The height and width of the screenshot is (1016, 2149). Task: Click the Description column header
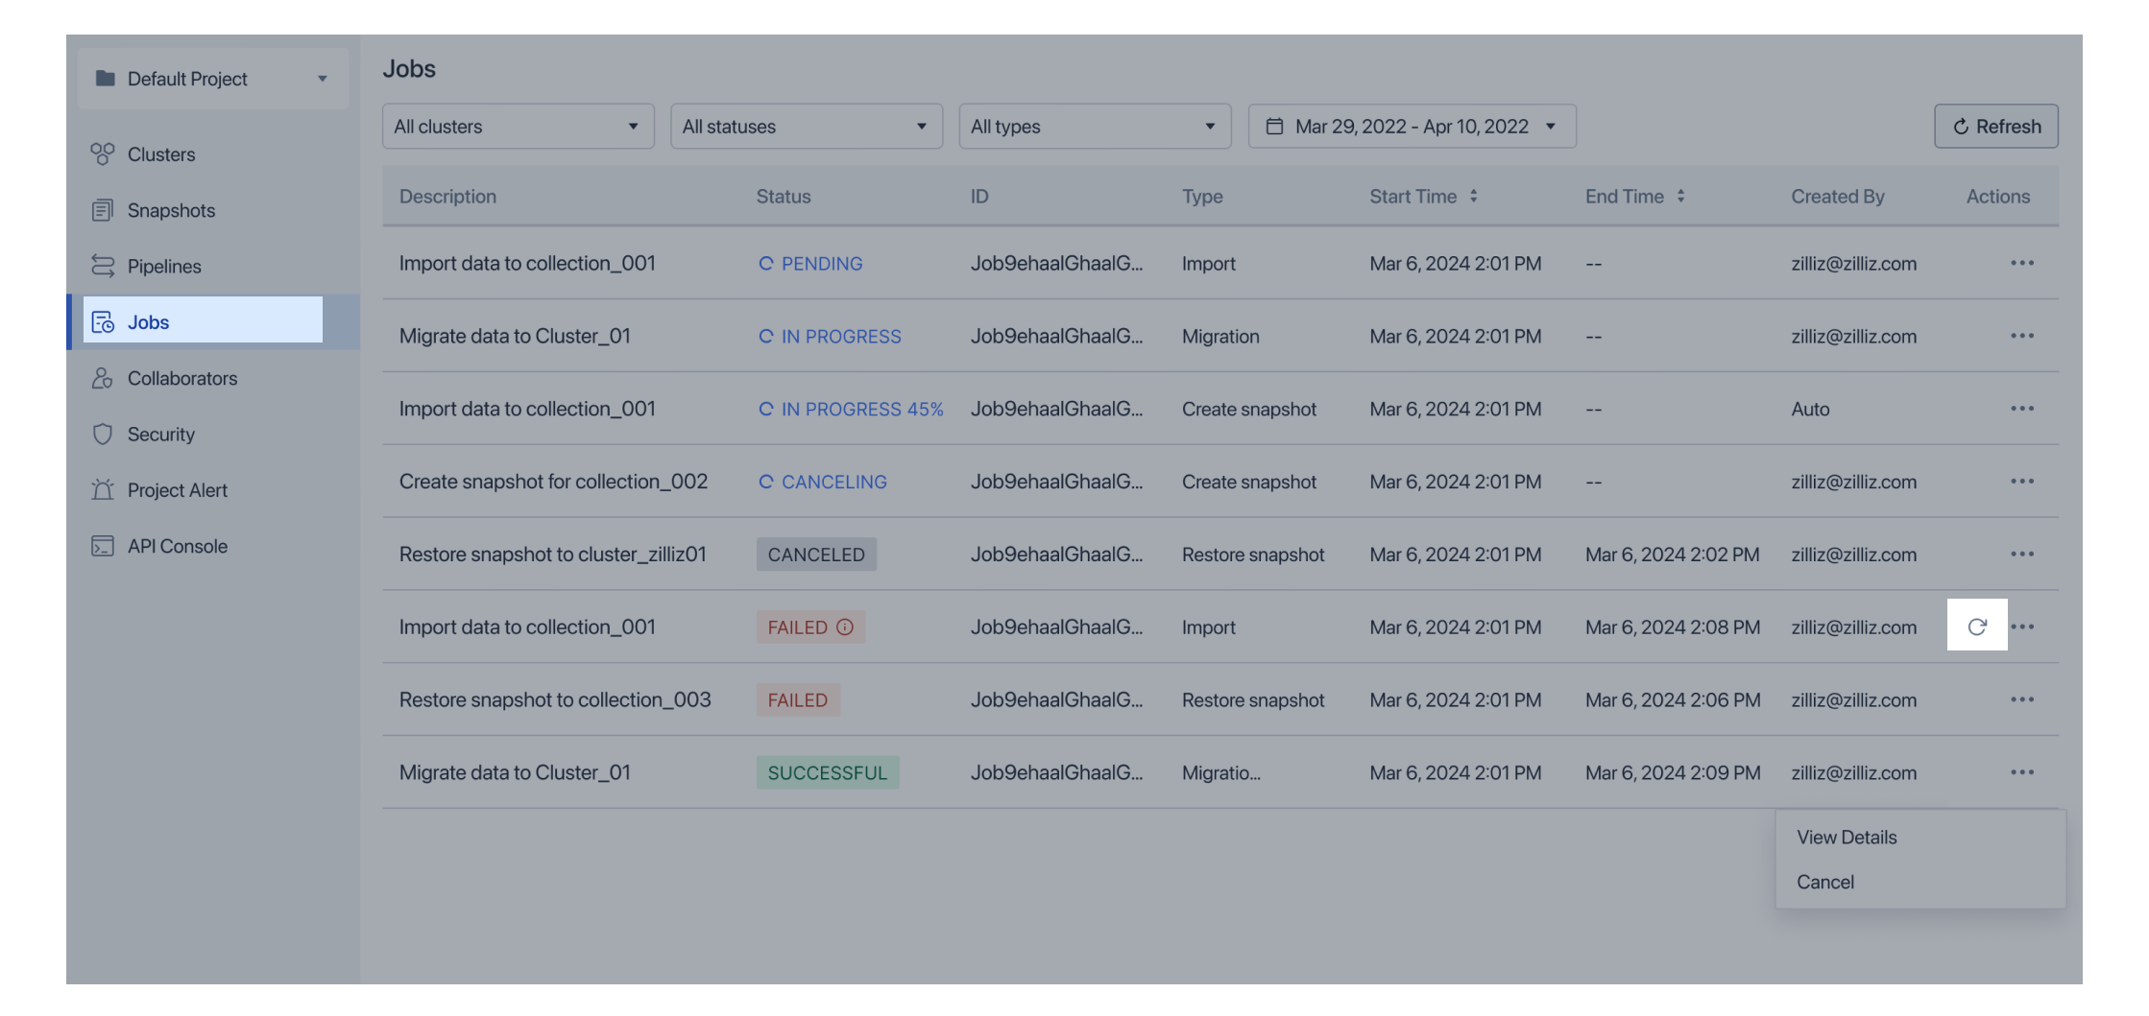click(x=447, y=196)
